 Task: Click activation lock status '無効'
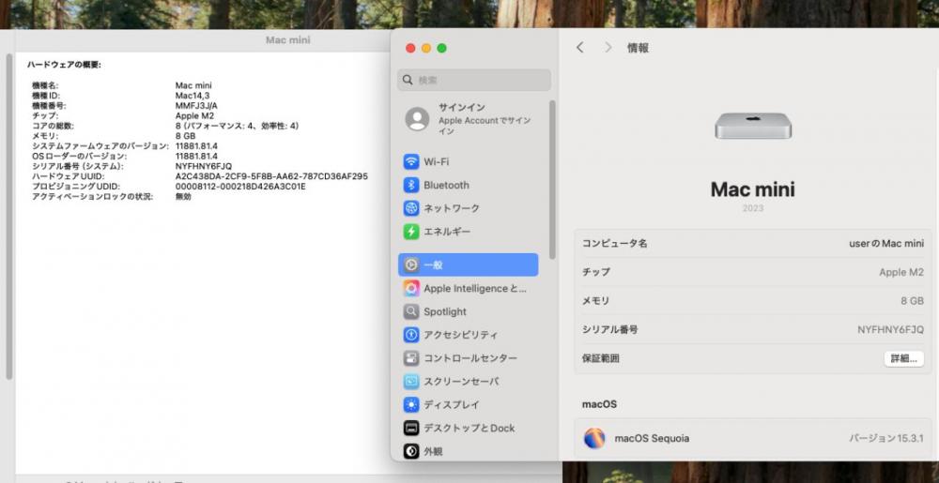pos(183,196)
